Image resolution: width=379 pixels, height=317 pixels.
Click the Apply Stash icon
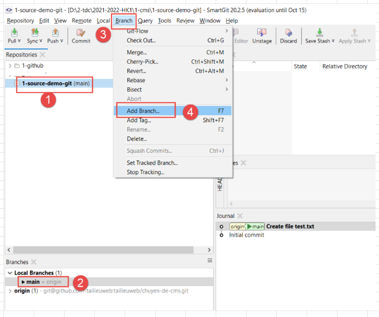click(x=355, y=32)
